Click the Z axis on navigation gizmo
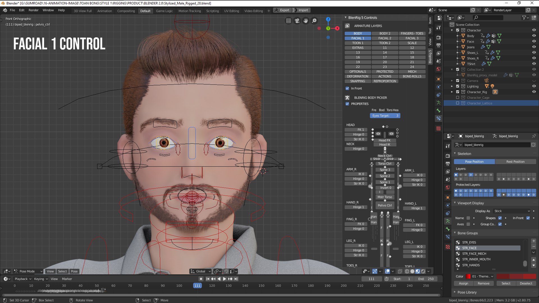The height and width of the screenshot is (303, 539). (328, 19)
